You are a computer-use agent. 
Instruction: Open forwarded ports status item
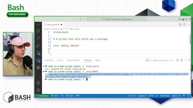78,96
